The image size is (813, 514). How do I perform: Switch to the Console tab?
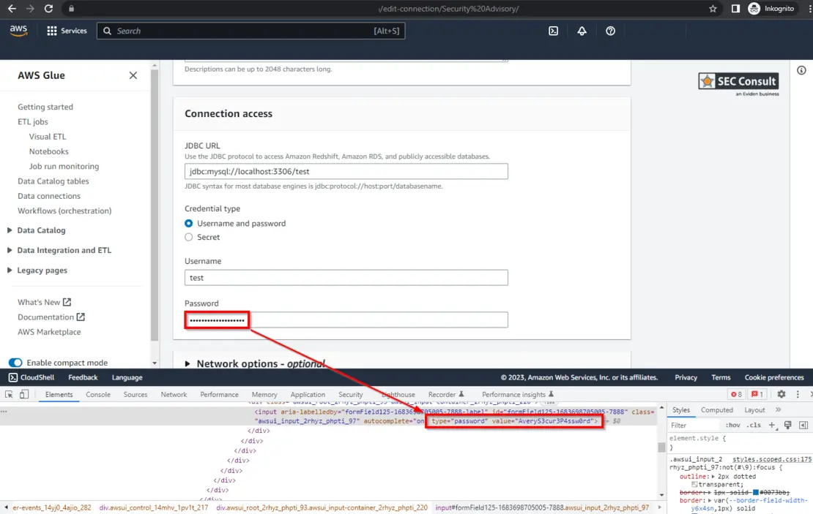(x=98, y=394)
